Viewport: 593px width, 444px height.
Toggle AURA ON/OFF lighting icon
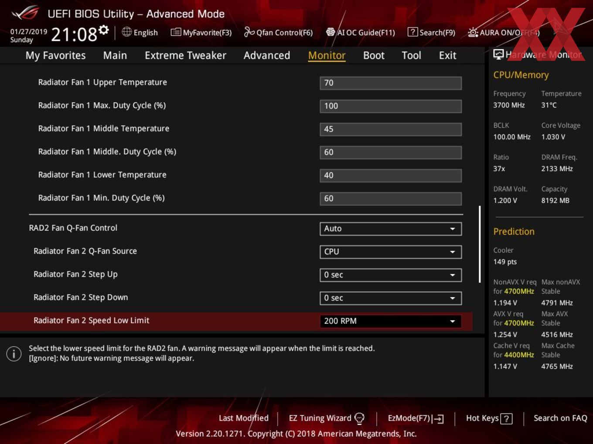coord(473,32)
